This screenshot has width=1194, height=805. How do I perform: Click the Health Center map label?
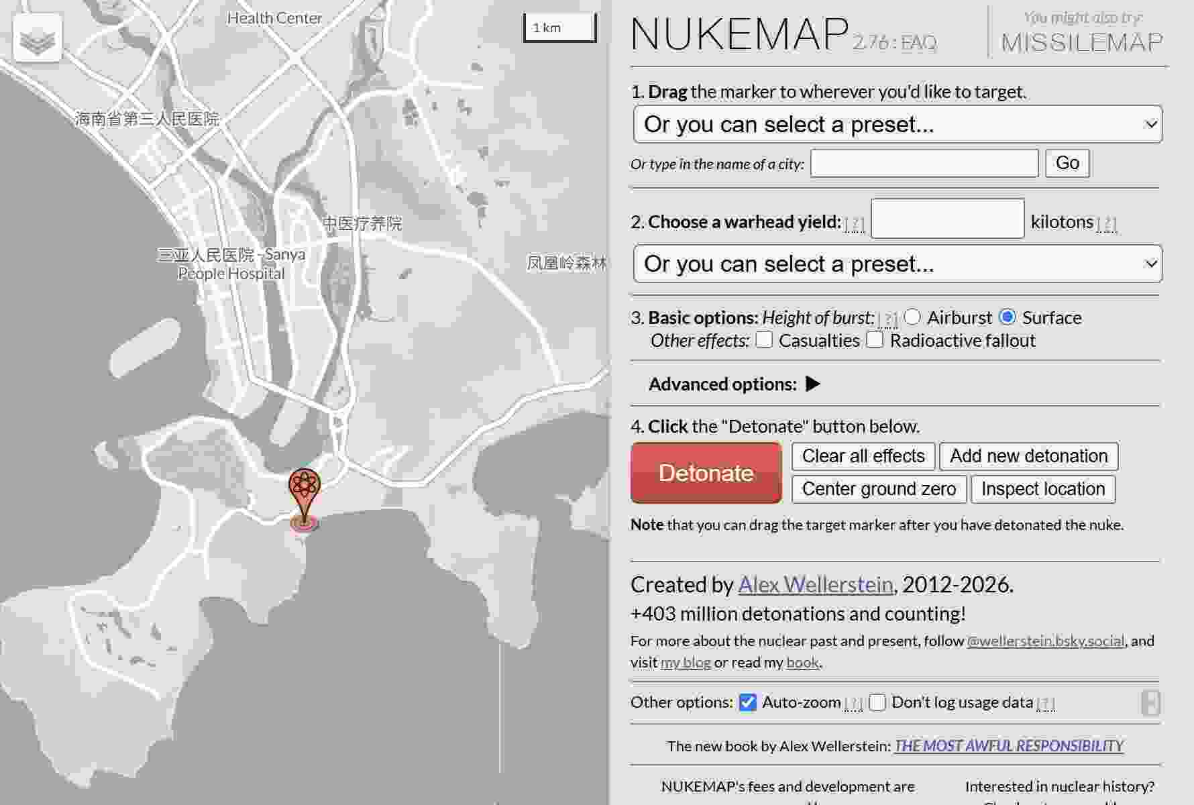274,18
